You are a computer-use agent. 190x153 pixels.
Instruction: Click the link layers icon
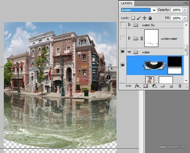click(128, 86)
